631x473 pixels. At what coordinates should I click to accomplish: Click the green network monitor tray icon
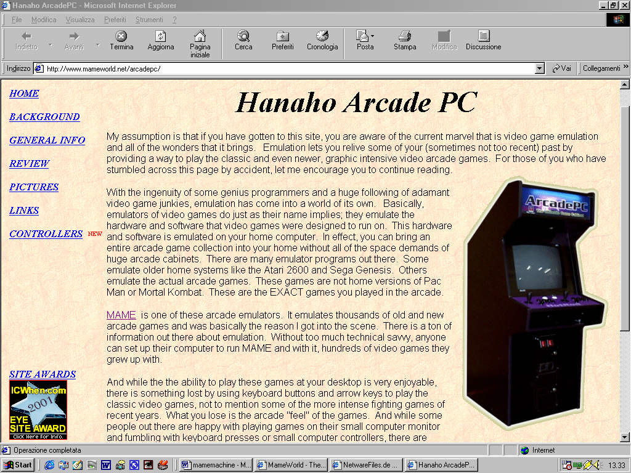coord(577,466)
